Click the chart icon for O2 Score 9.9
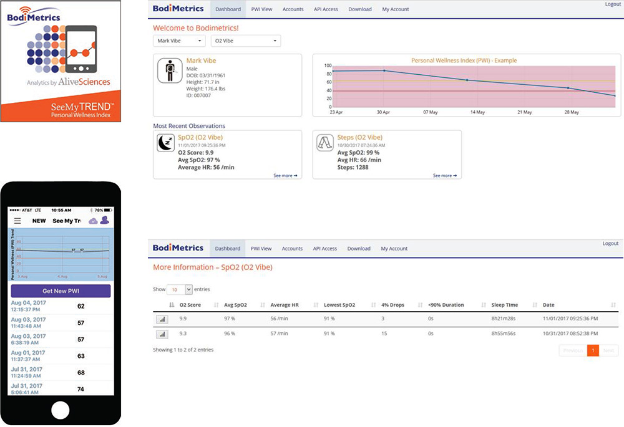The height and width of the screenshot is (427, 624). tap(162, 319)
